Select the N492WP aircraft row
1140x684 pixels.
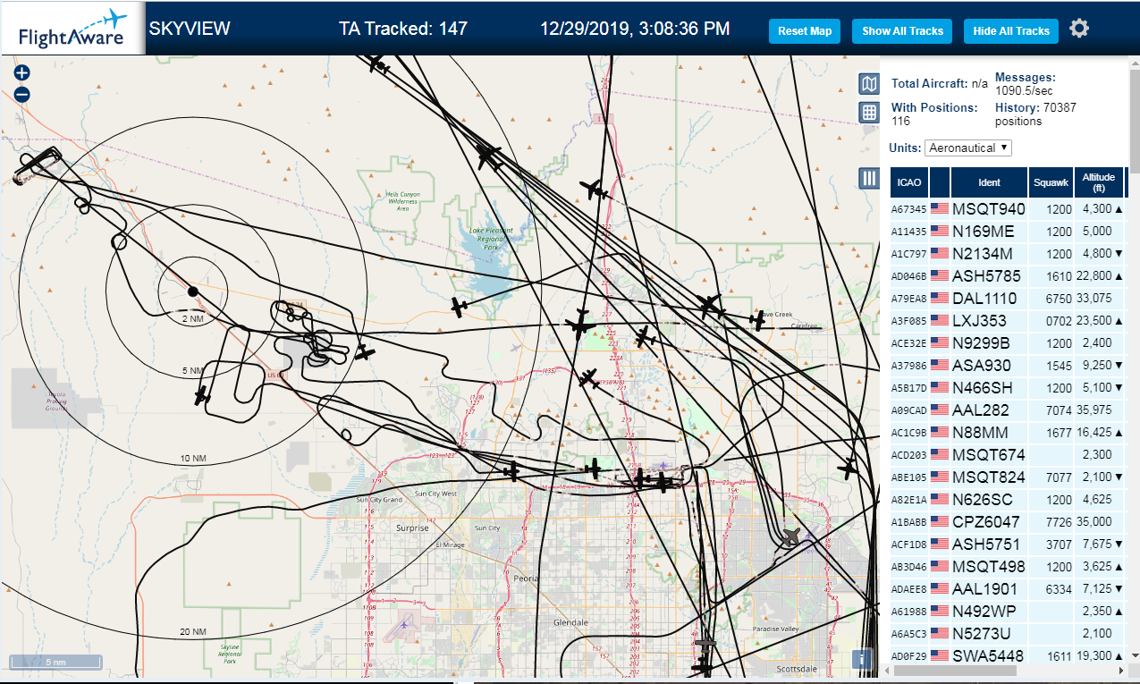coord(1008,611)
